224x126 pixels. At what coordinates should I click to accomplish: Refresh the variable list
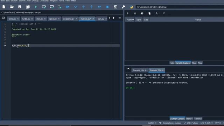point(164,13)
